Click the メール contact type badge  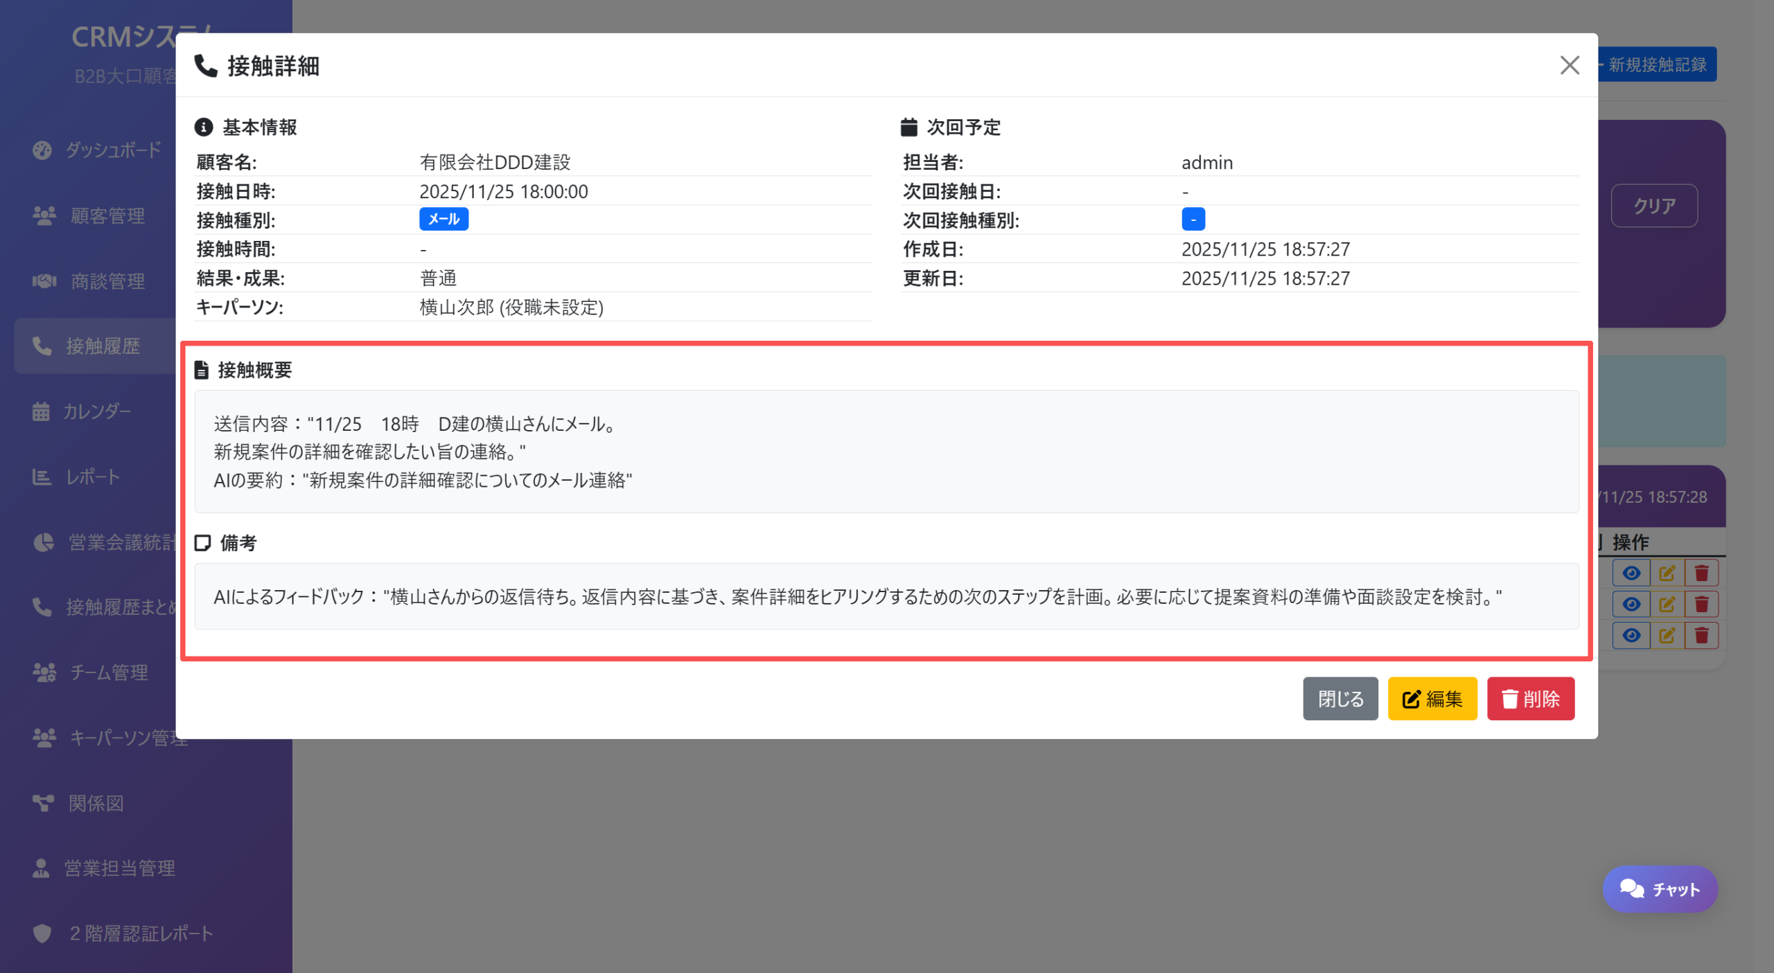443,219
